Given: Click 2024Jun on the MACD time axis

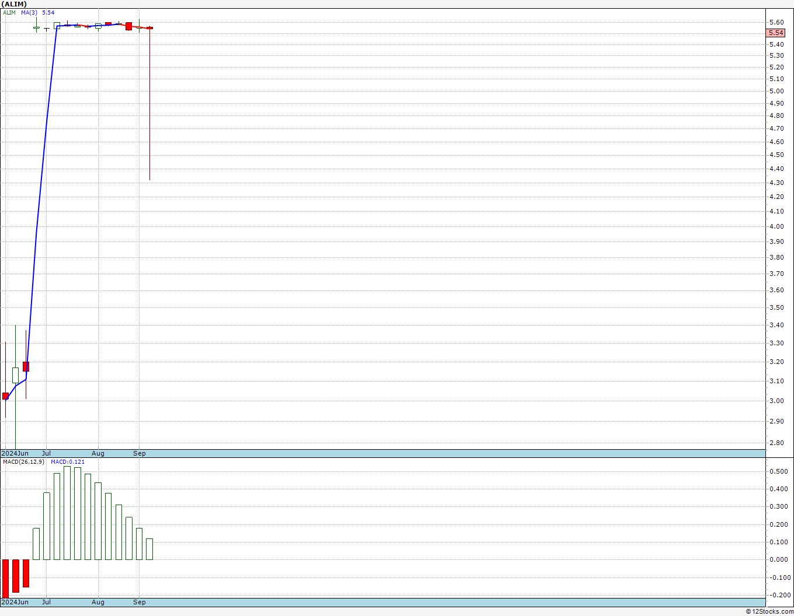Looking at the screenshot, I should tap(15, 602).
